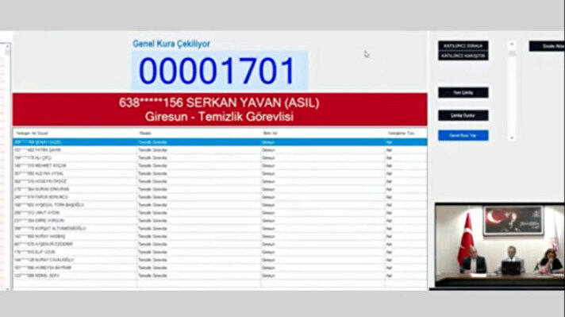The width and height of the screenshot is (565, 317).
Task: Click the drawn number display 00001701
Action: [219, 71]
